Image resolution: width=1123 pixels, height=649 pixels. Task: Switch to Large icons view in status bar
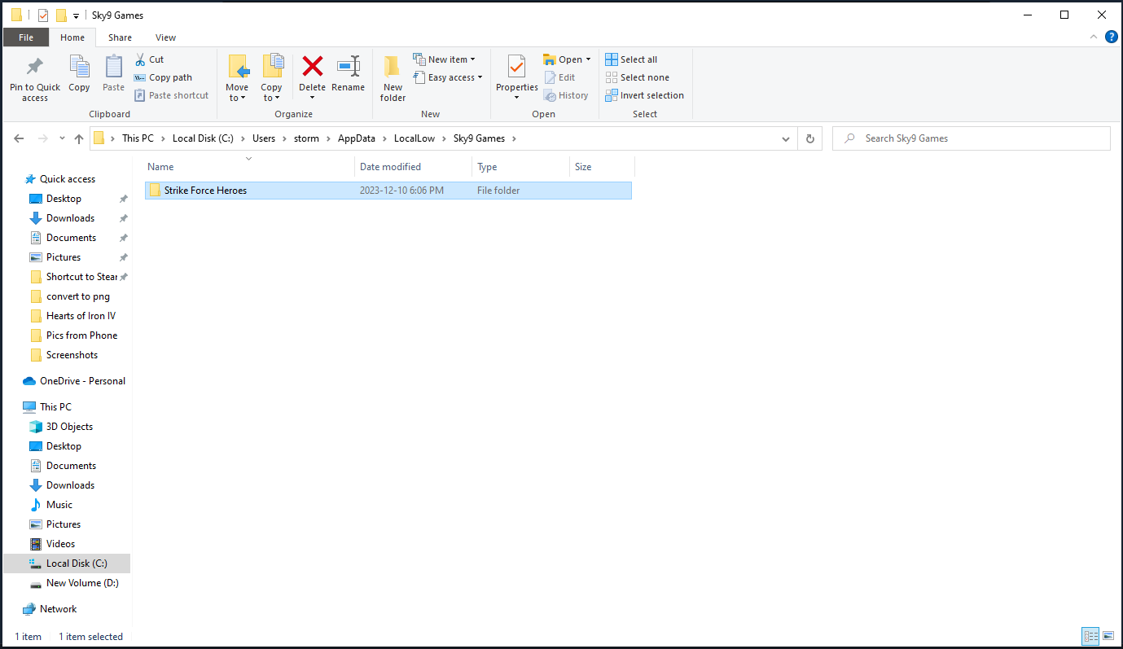[1108, 637]
